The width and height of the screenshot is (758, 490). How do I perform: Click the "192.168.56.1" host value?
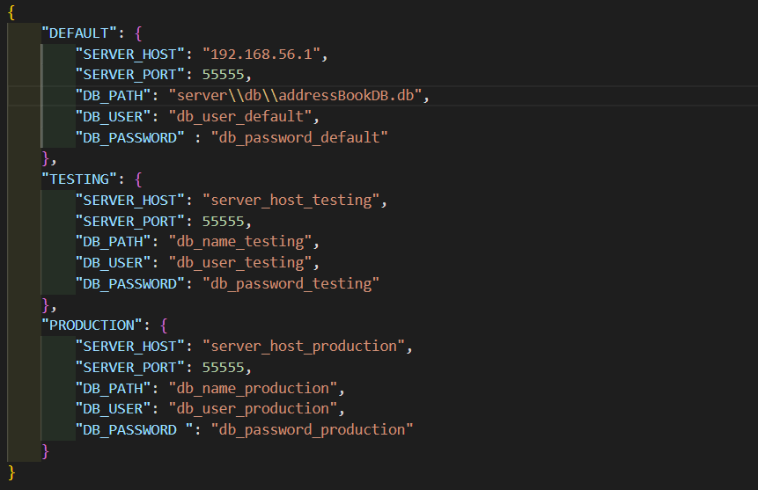coord(261,55)
